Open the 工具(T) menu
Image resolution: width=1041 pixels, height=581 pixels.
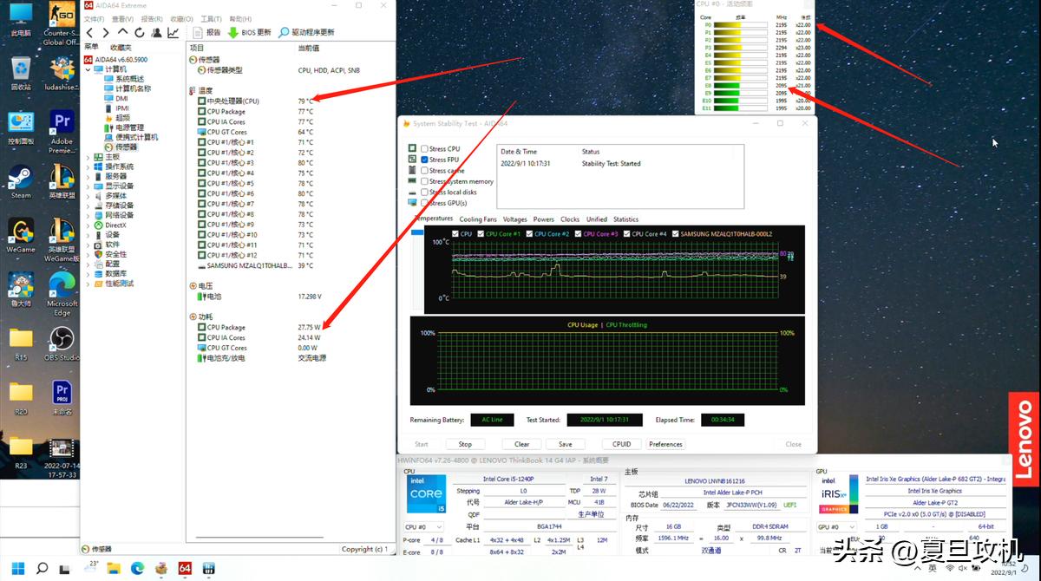(211, 18)
